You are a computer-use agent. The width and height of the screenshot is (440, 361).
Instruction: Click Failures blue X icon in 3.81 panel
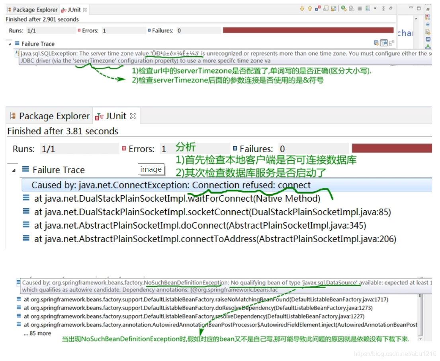[235, 148]
